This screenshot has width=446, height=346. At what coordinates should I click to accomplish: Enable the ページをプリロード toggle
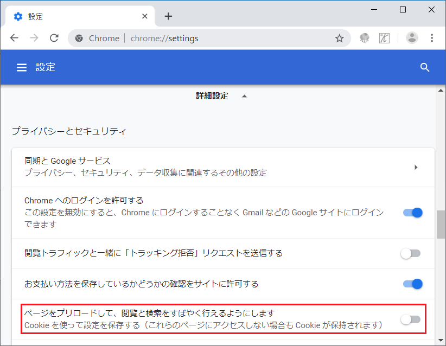[410, 319]
